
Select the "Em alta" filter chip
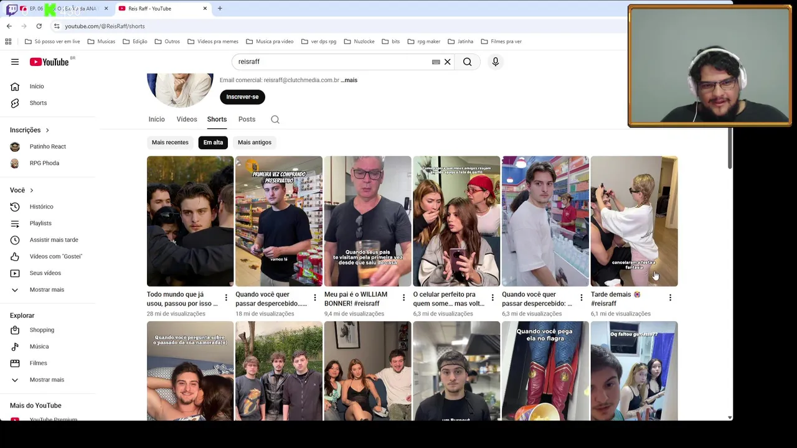[213, 142]
